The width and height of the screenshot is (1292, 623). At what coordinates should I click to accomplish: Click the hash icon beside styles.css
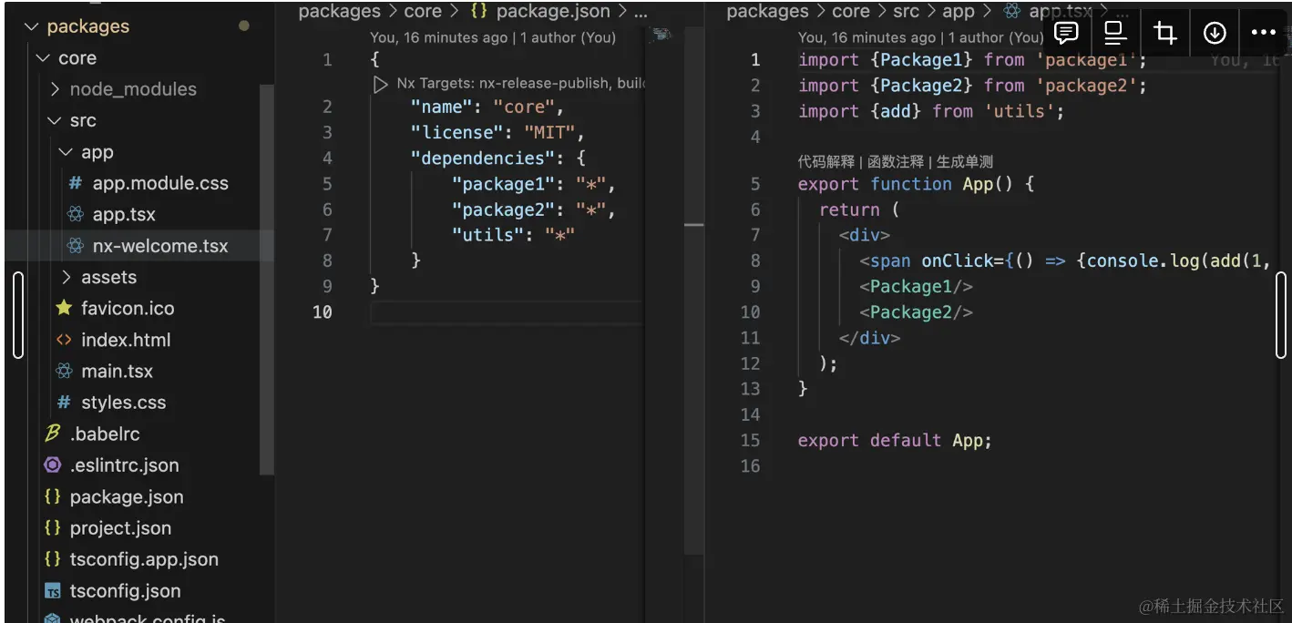click(64, 403)
